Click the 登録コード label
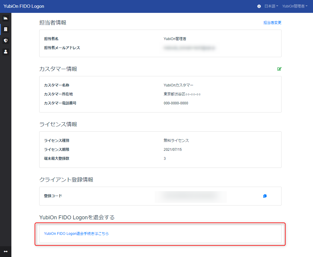 (x=53, y=196)
